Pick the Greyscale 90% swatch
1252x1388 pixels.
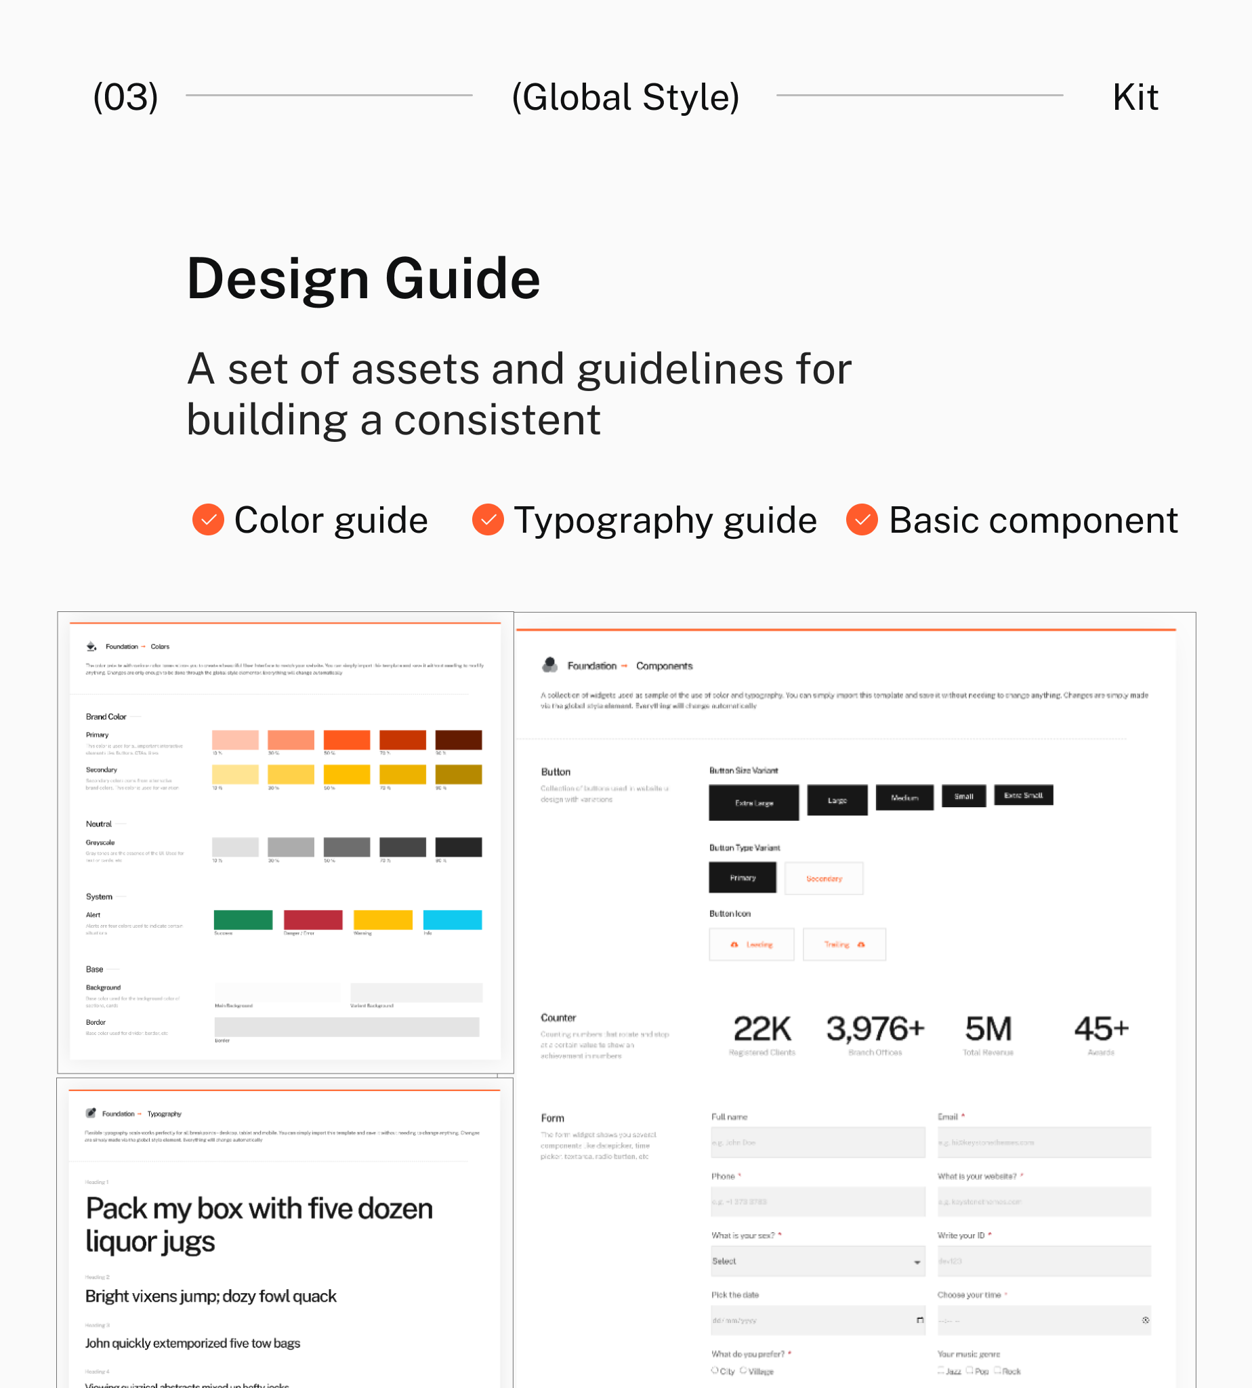click(459, 847)
